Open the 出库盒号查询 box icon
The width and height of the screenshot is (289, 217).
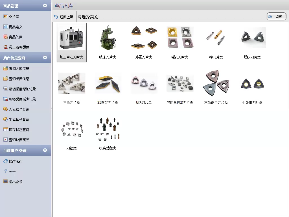pos(6,119)
